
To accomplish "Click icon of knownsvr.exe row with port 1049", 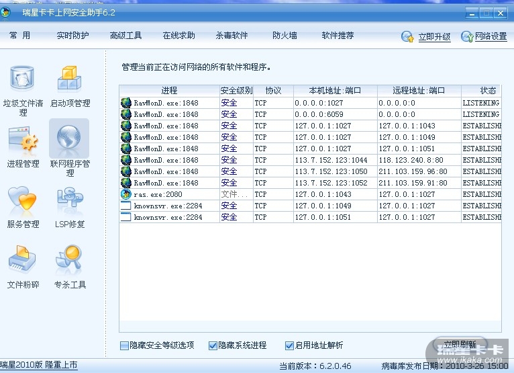I will [126, 206].
